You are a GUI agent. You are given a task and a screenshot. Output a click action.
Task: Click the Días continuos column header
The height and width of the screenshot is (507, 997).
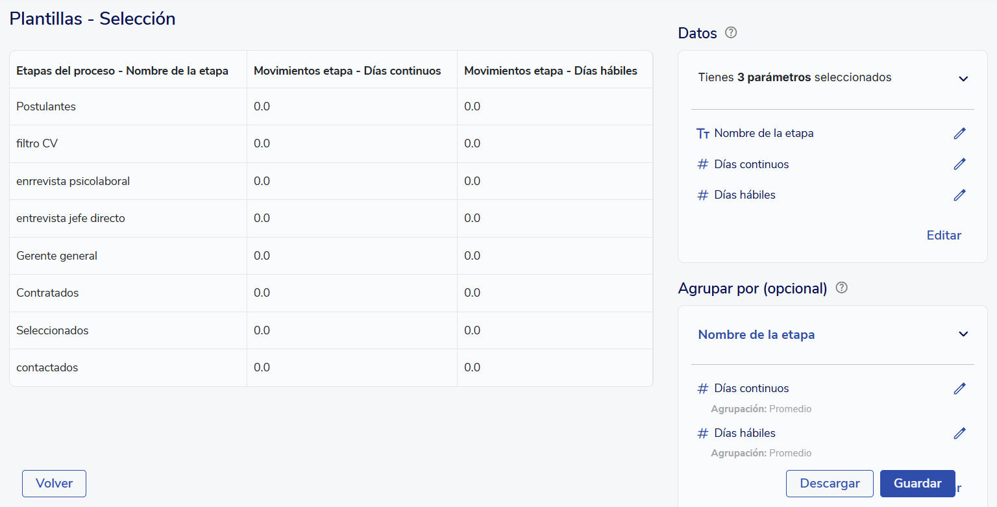click(x=347, y=71)
